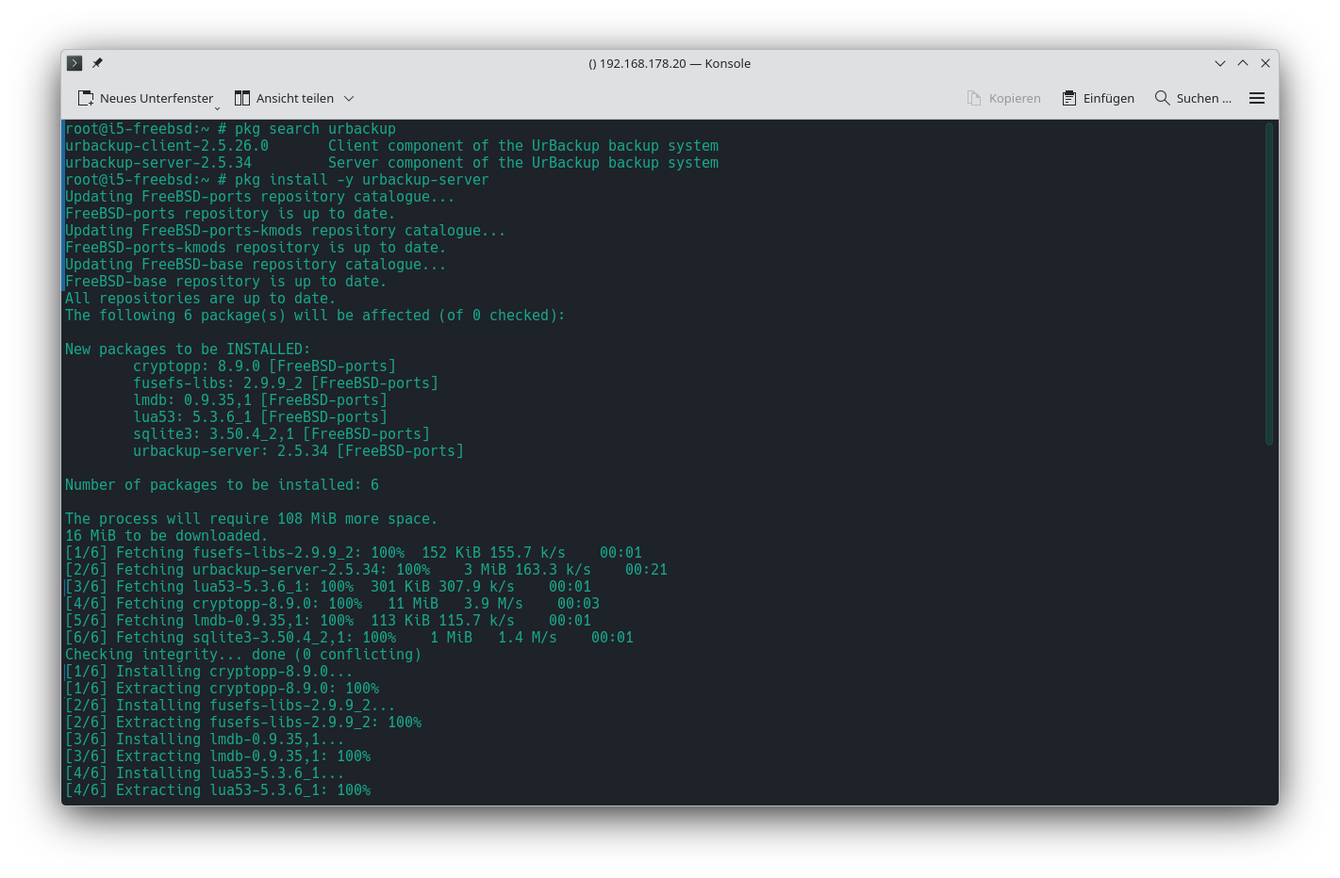The image size is (1340, 878).
Task: Expand the dropdown arrow beside Neues Unterfenster
Action: coord(217,107)
